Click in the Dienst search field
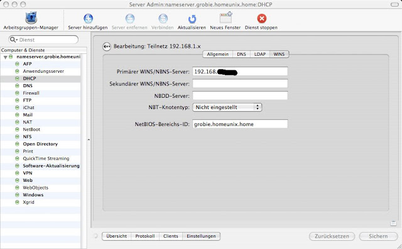This screenshot has width=402, height=249. tap(43, 40)
